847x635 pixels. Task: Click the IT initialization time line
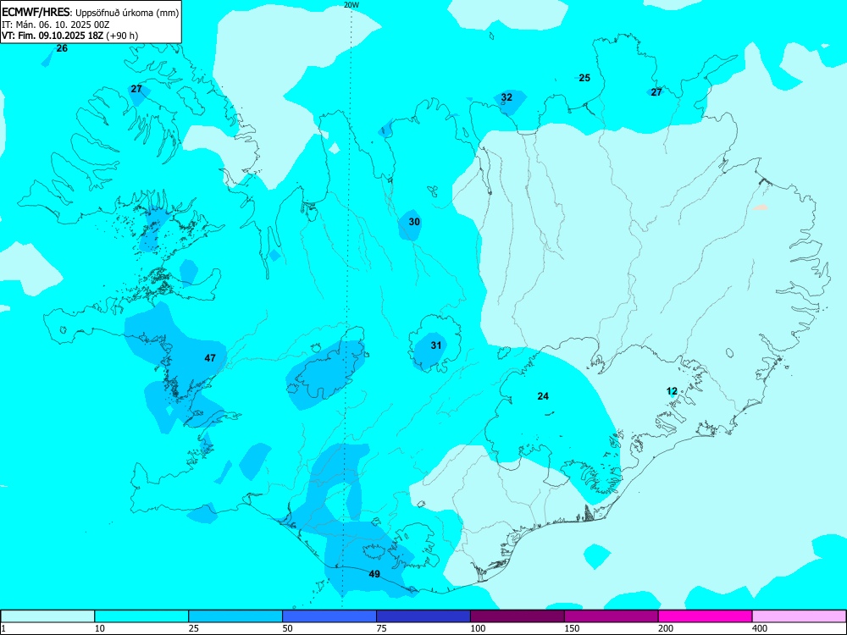[56, 25]
